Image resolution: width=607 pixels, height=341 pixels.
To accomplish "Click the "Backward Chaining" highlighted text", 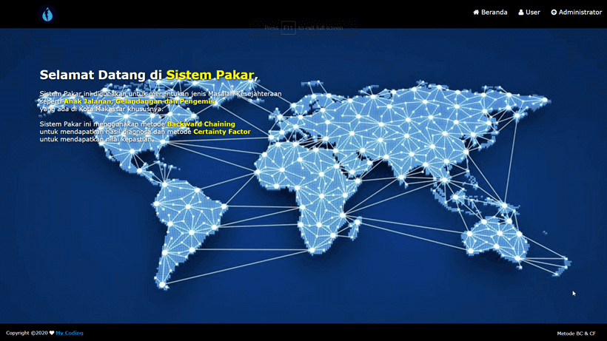I will click(201, 124).
